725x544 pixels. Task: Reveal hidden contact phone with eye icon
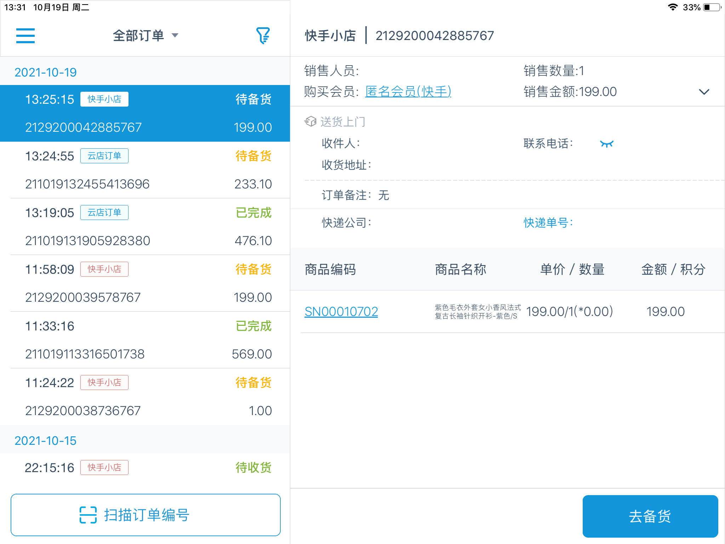606,144
